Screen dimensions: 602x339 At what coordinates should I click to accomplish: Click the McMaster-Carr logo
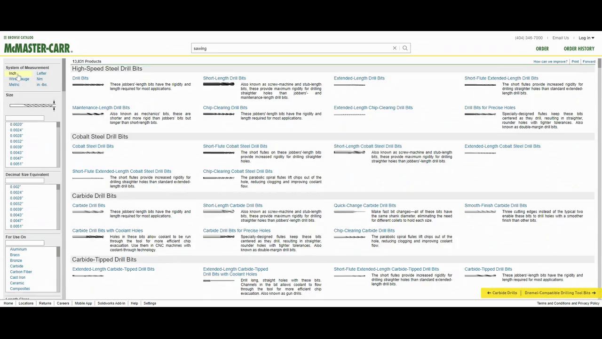[38, 48]
